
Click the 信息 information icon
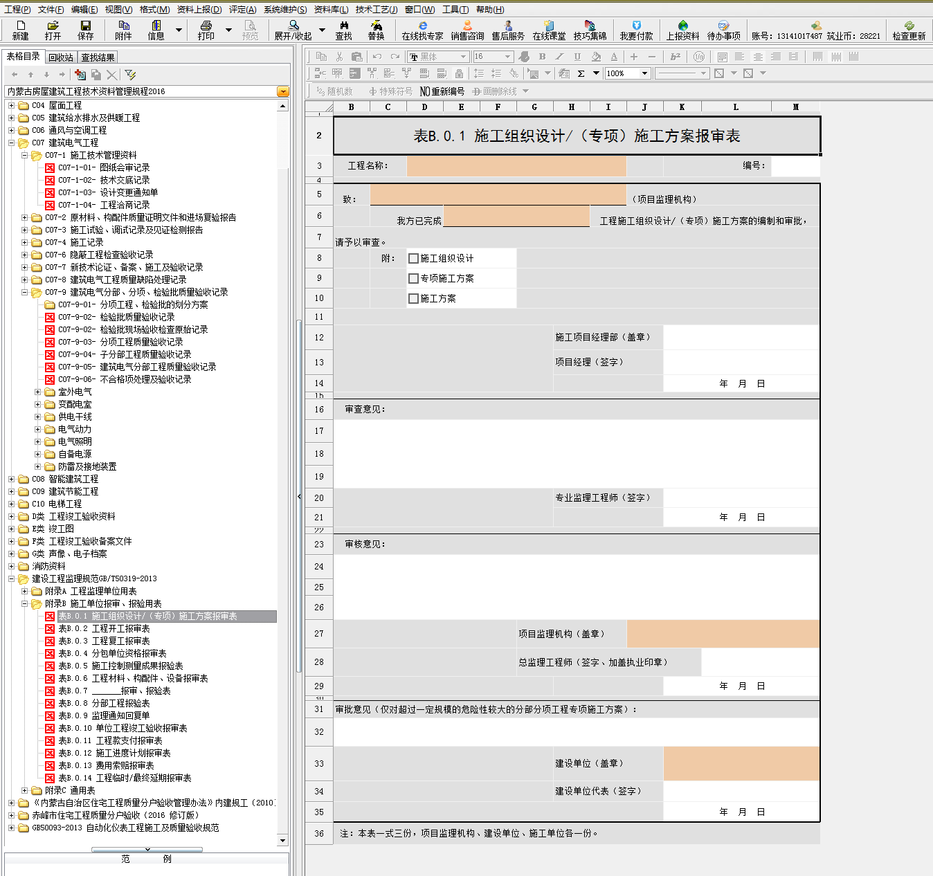156,30
